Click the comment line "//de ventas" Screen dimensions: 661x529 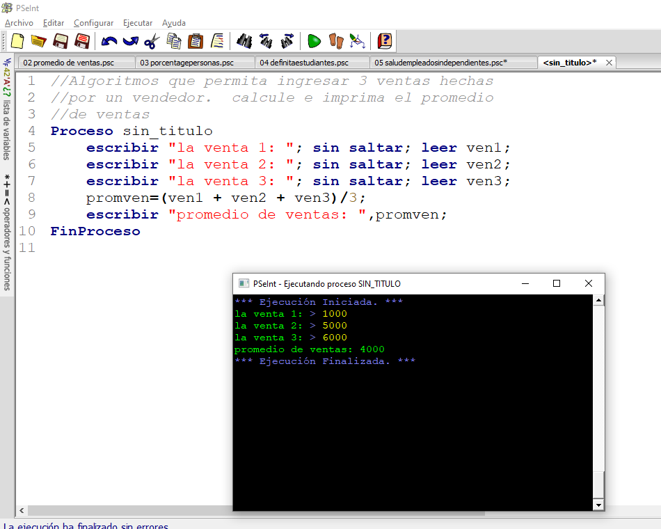(100, 114)
